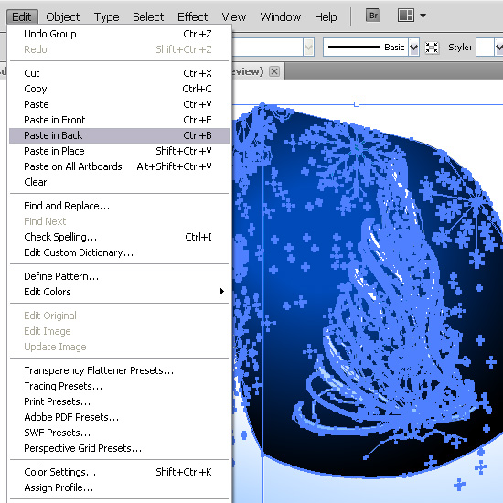
Task: Choose Print Presets
Action: [x=119, y=401]
